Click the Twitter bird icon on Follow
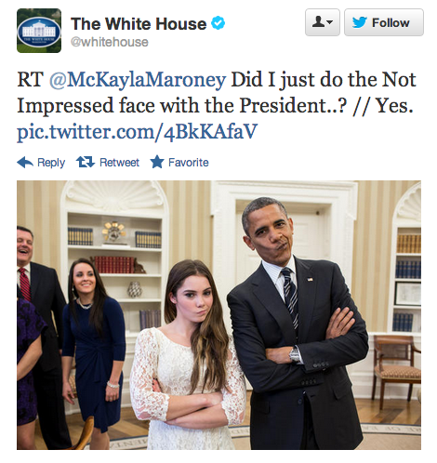The height and width of the screenshot is (463, 437). pos(360,22)
